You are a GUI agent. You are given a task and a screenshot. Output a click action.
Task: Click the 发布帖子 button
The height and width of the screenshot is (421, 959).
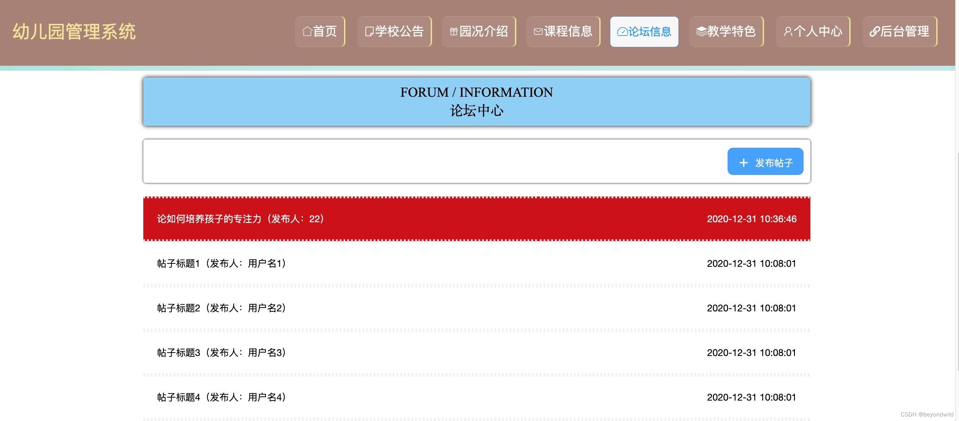click(x=765, y=162)
